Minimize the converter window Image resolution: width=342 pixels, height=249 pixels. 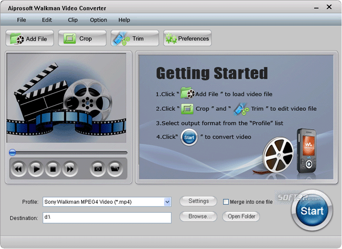pos(316,8)
